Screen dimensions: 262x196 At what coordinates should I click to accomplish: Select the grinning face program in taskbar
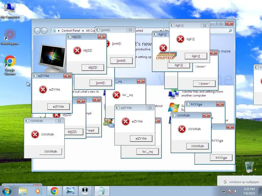pyautogui.click(x=85, y=191)
